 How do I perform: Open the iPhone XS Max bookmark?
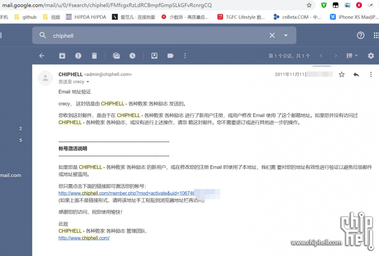pyautogui.click(x=354, y=17)
